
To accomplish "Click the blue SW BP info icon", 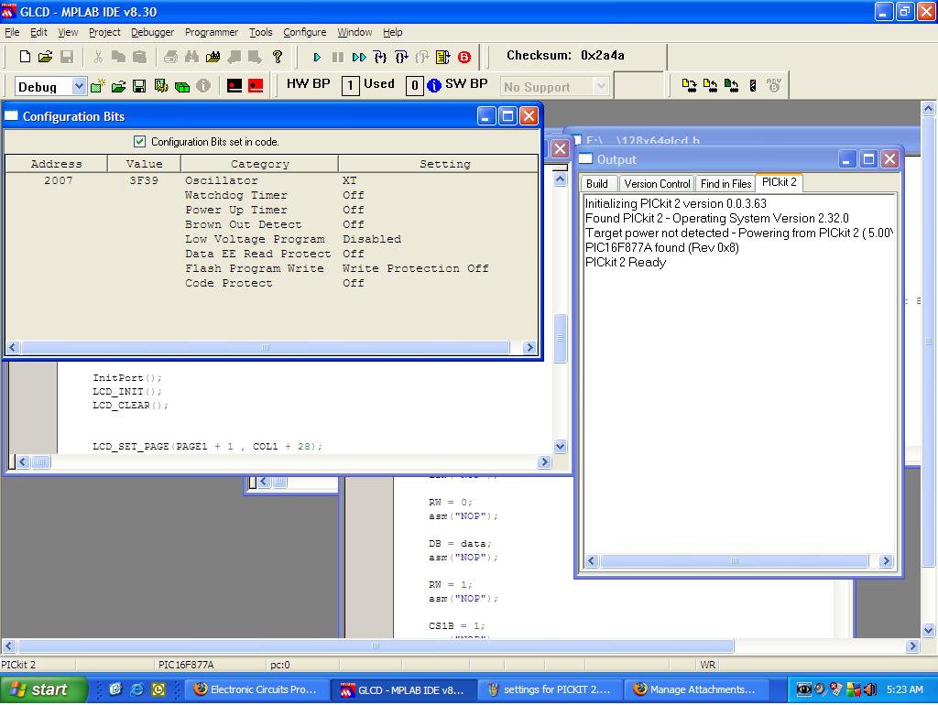I will [x=434, y=85].
